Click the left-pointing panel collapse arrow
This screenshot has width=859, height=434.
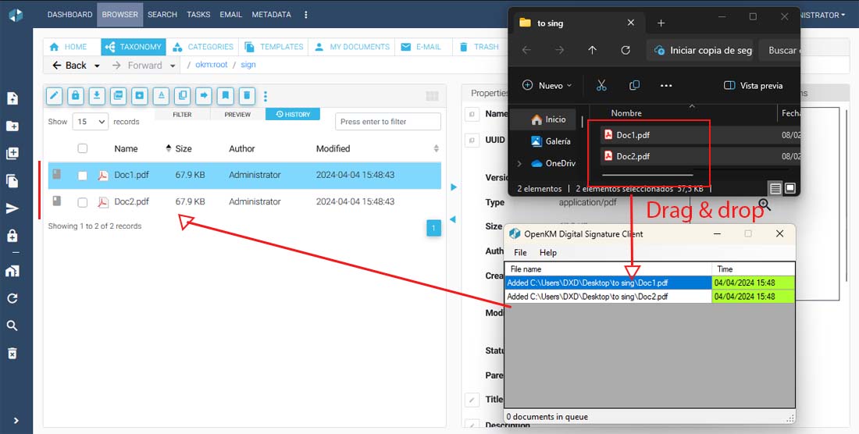coord(452,219)
